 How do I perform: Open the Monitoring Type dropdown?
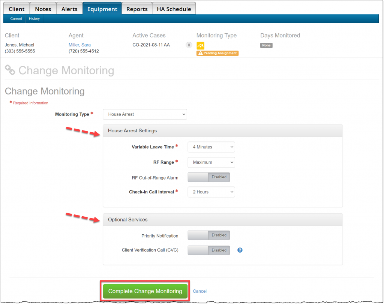click(x=145, y=114)
